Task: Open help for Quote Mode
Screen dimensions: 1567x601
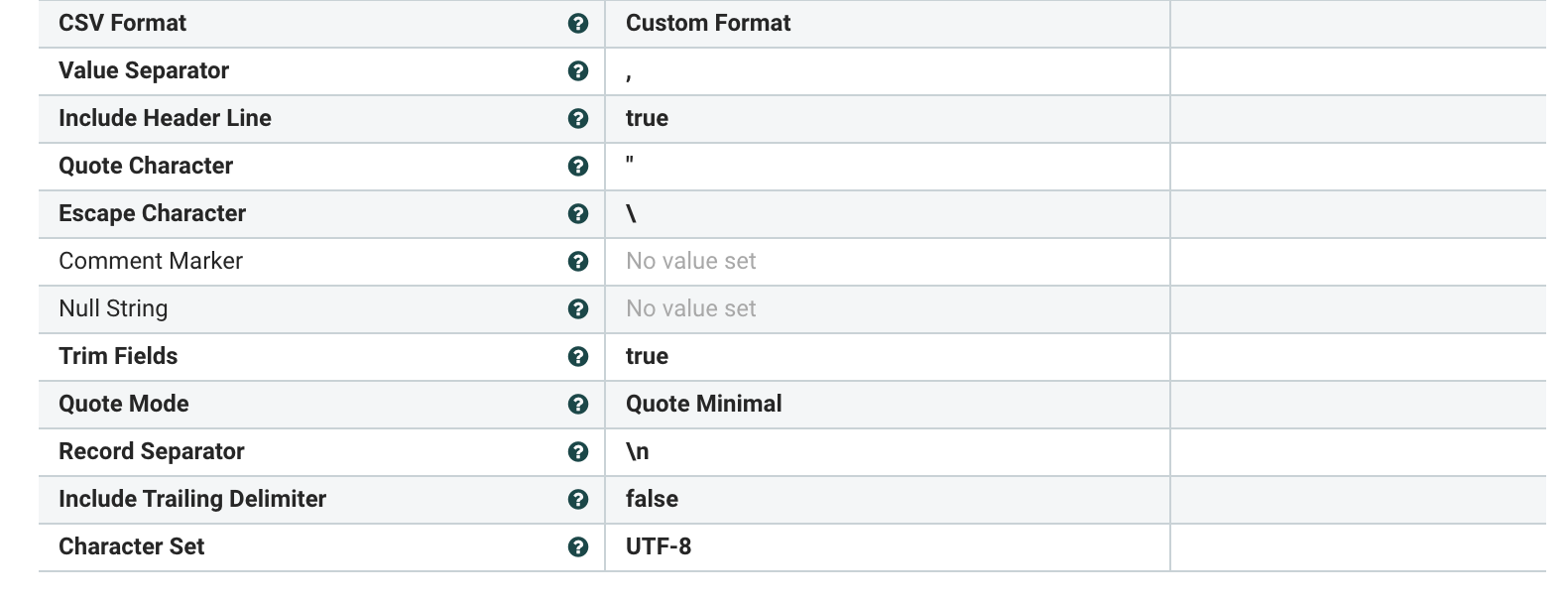Action: 578,404
